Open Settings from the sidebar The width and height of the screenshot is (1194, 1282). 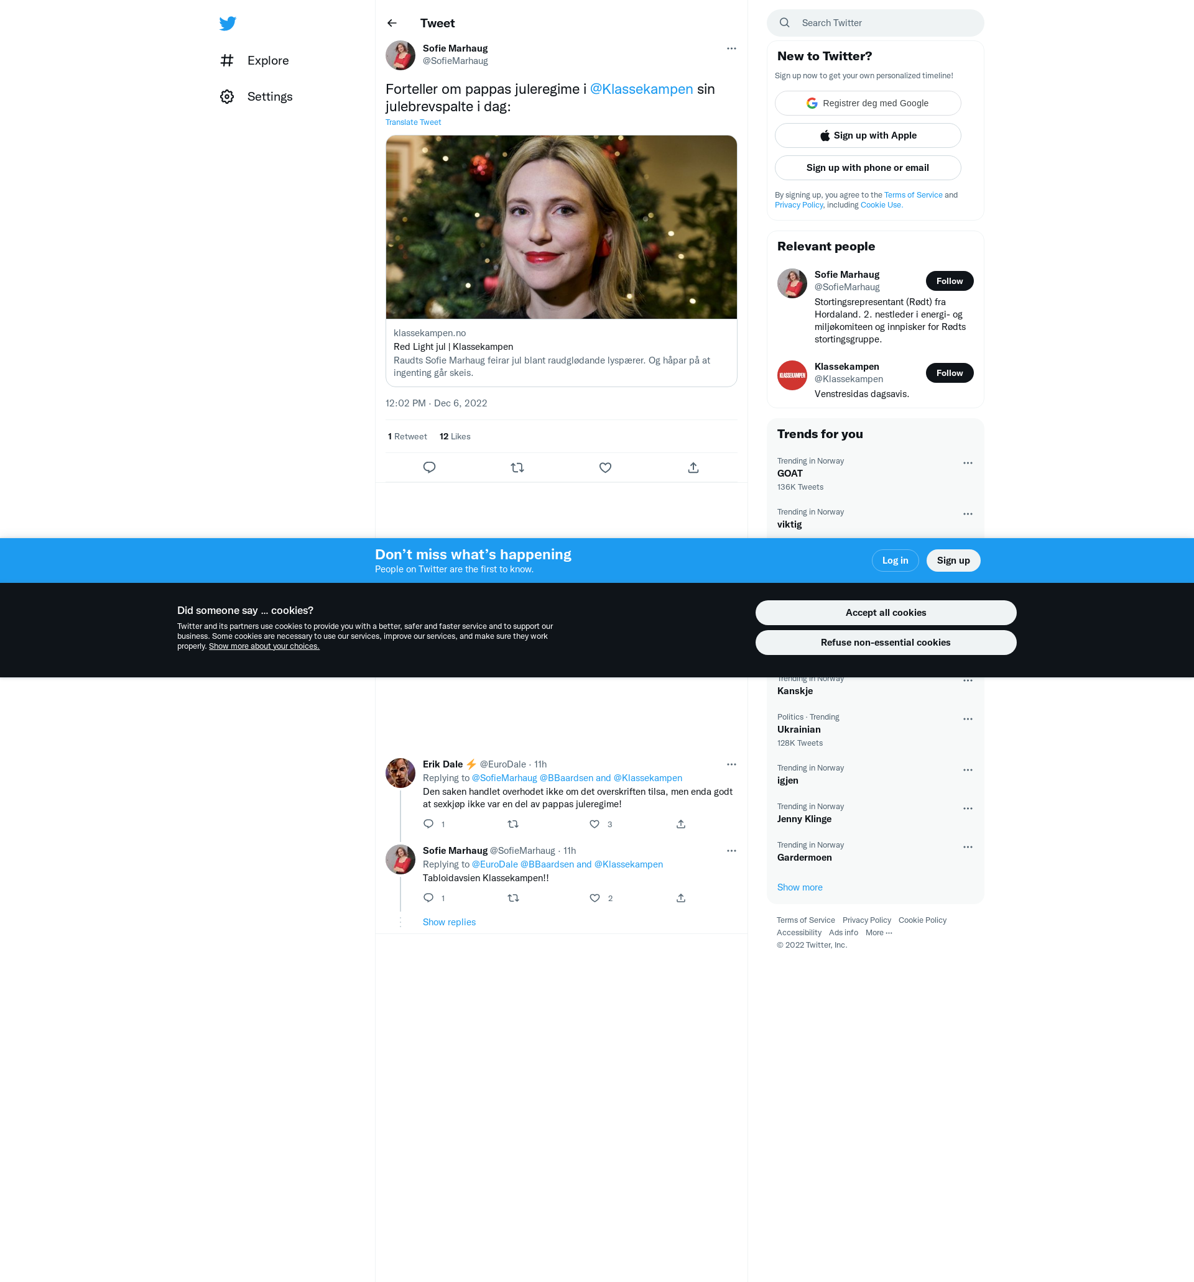[x=256, y=97]
